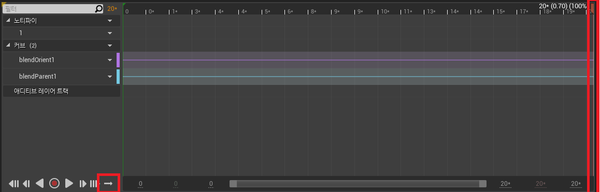Click the 8* tick on the ruler
The height and width of the screenshot is (192, 600).
tap(314, 11)
